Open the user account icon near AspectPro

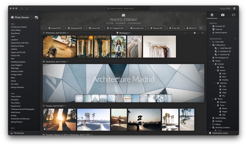click(234, 8)
